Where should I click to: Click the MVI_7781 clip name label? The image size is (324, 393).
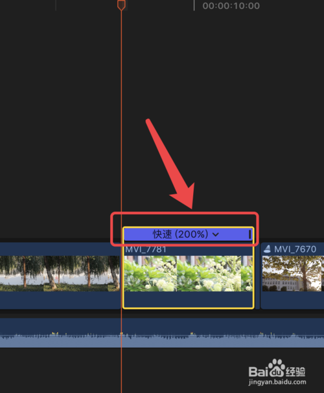[146, 249]
